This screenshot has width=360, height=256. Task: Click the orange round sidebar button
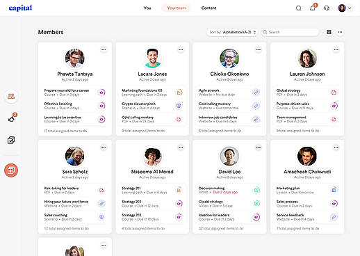coord(11,170)
